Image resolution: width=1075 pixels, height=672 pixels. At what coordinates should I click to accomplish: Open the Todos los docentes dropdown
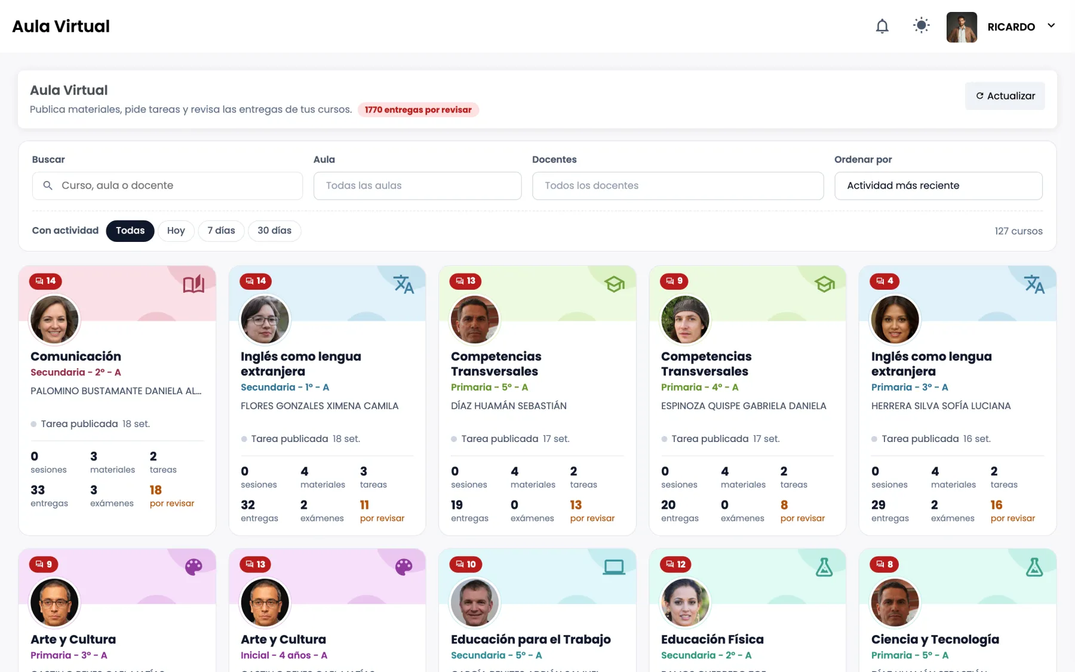pyautogui.click(x=678, y=186)
